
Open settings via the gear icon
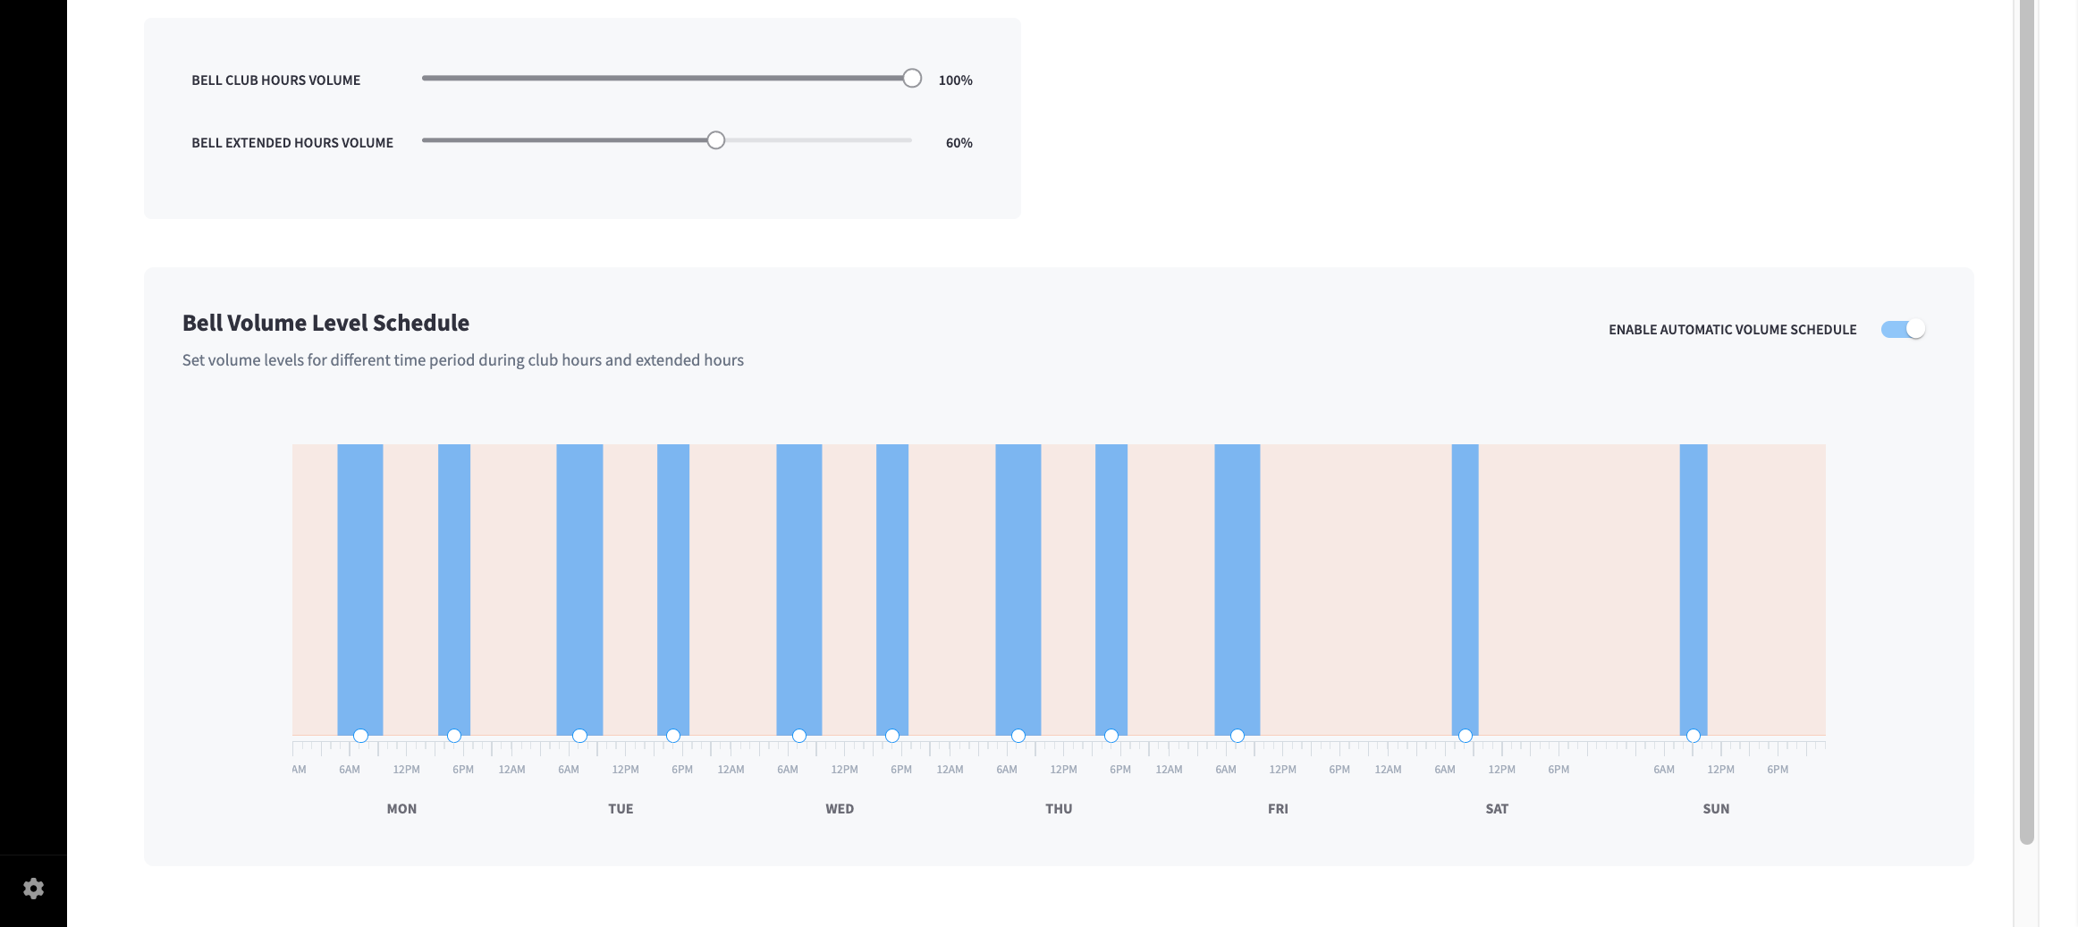pos(33,889)
